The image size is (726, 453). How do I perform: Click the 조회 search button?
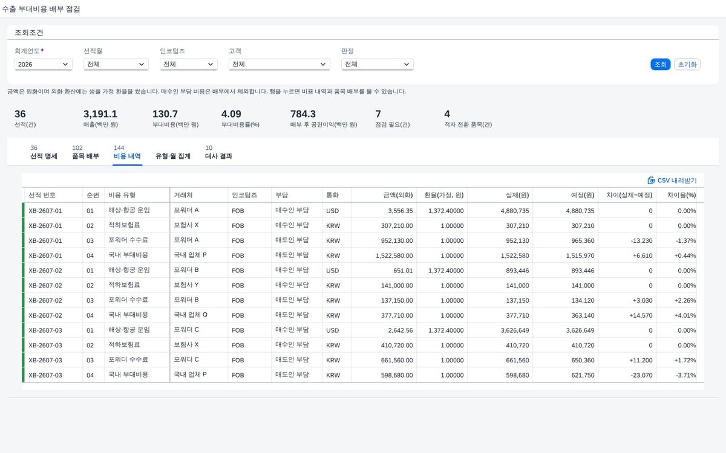coord(661,64)
